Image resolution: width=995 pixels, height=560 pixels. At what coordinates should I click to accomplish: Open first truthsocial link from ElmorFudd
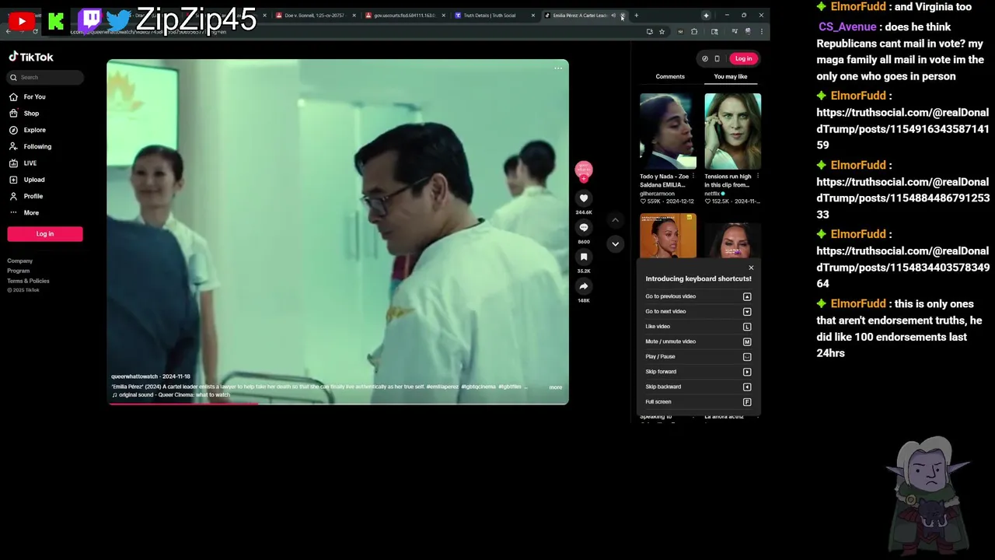(x=902, y=129)
